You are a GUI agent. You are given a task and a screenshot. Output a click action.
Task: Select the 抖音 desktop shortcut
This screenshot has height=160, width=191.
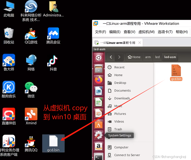click(53, 62)
